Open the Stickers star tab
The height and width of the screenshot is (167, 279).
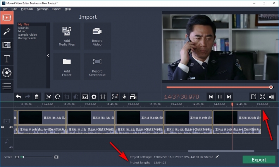(7, 72)
